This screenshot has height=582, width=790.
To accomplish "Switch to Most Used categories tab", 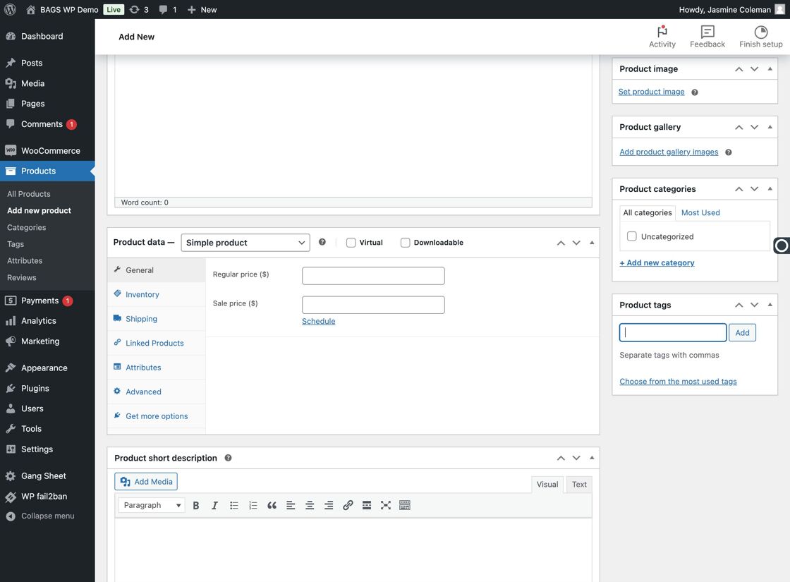I will pos(700,212).
